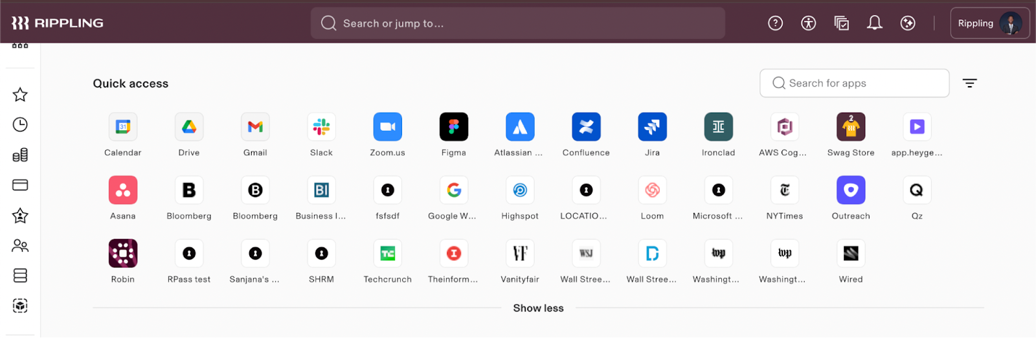Launch the AWS Cognito app
This screenshot has width=1036, height=338.
point(785,127)
